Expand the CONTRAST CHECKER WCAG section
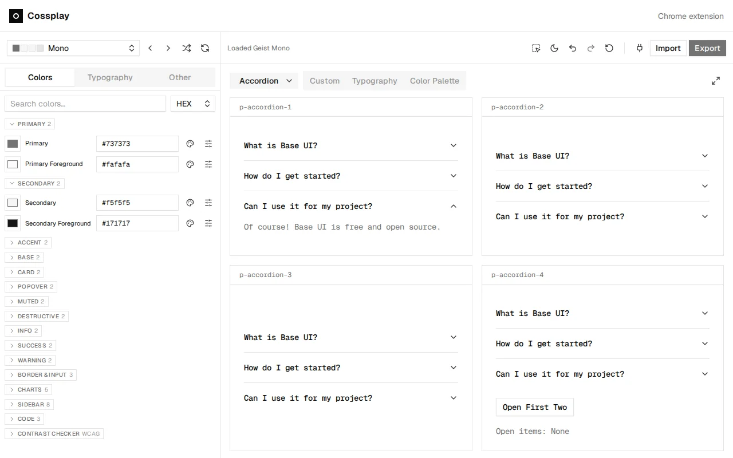Viewport: 733px width, 458px height. [54, 434]
